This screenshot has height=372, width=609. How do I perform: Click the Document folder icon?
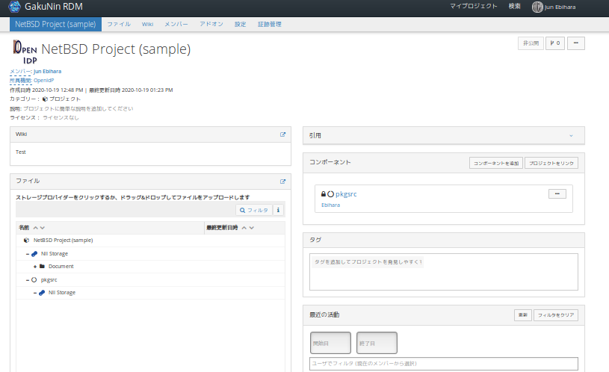tap(42, 267)
